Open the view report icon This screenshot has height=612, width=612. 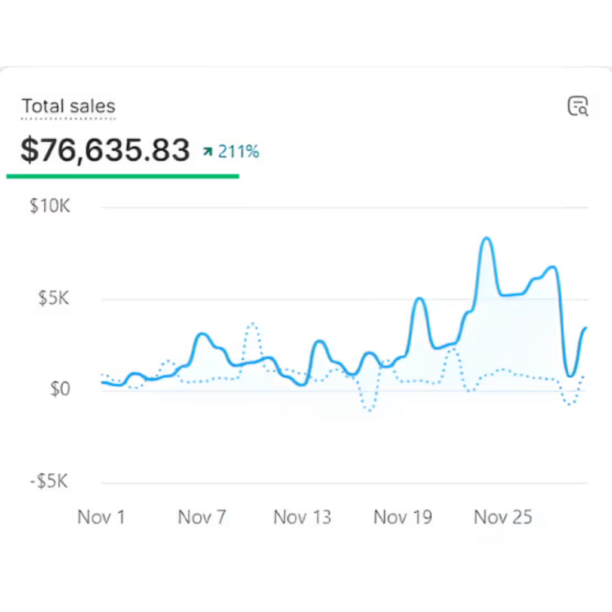pos(577,106)
